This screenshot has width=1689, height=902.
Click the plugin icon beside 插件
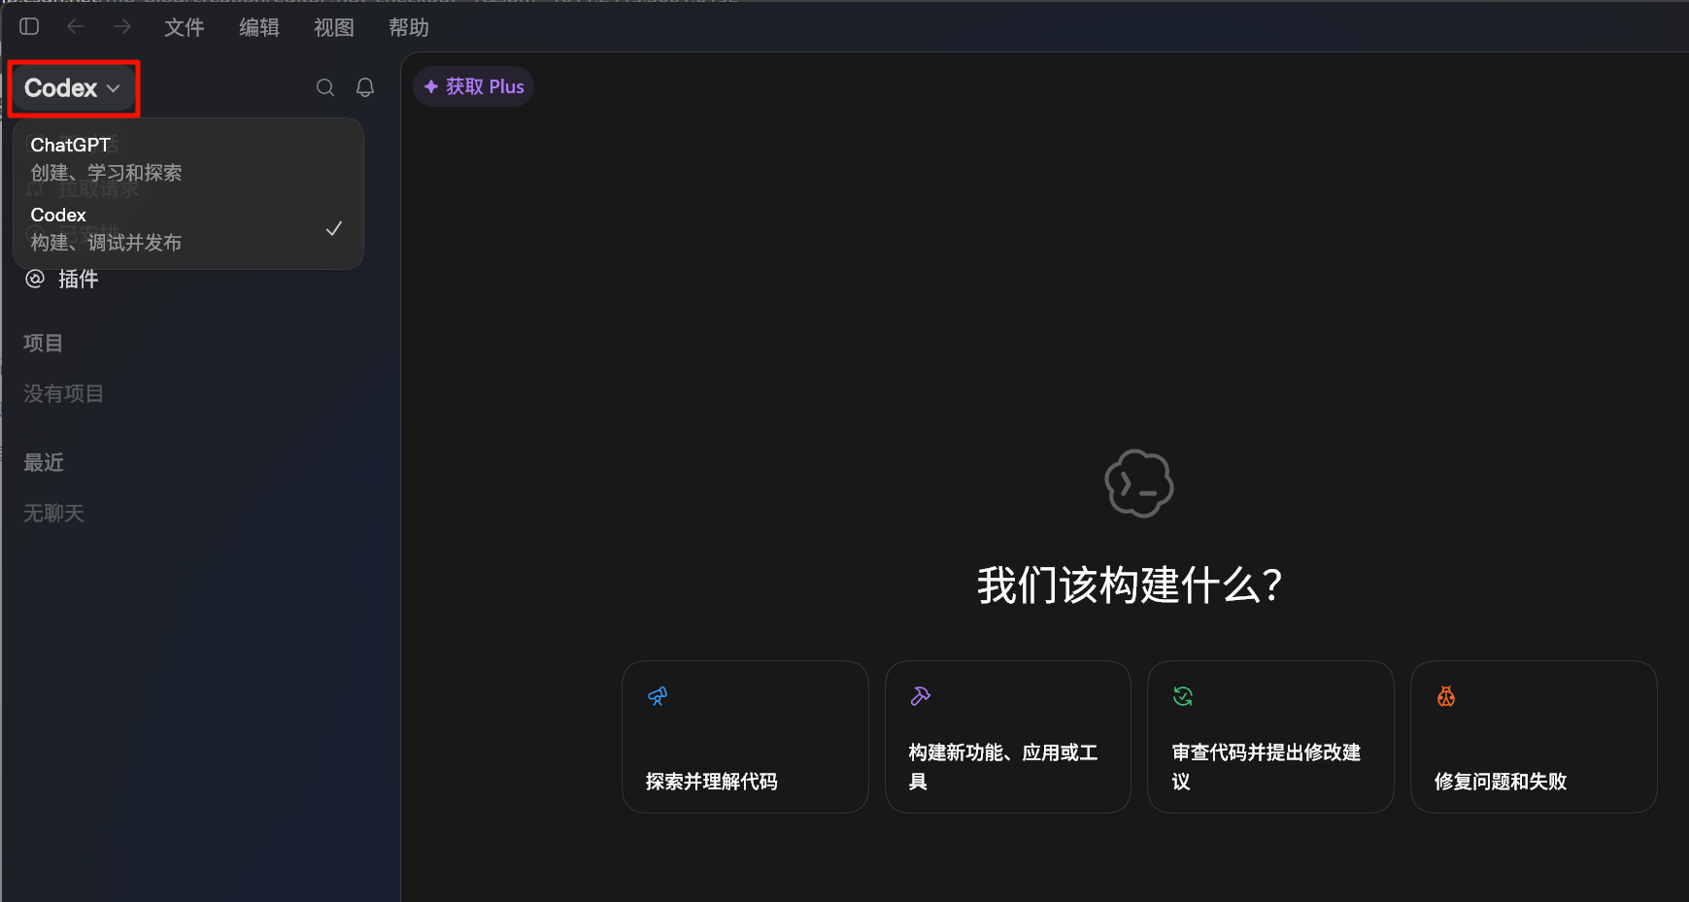[35, 280]
